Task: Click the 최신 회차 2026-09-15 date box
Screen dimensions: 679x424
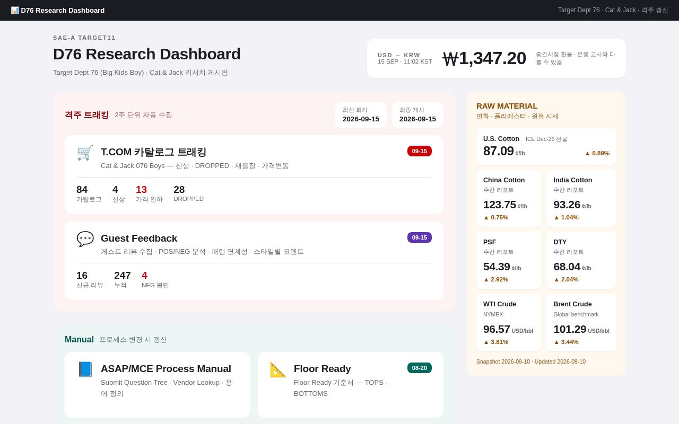Action: pyautogui.click(x=361, y=115)
